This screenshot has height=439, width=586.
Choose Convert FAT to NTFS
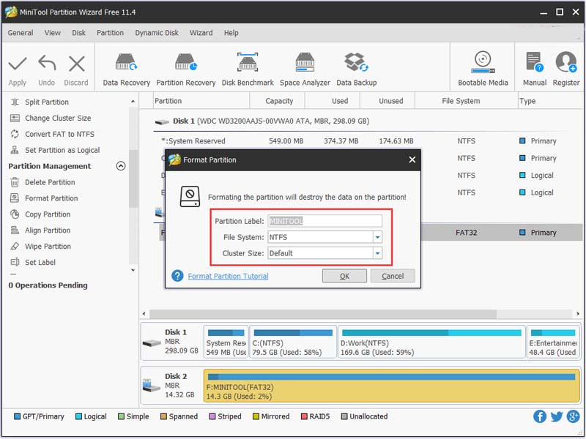(59, 134)
